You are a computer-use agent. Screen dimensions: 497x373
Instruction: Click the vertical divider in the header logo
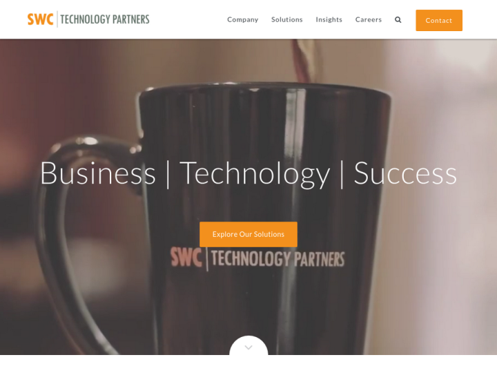[57, 19]
